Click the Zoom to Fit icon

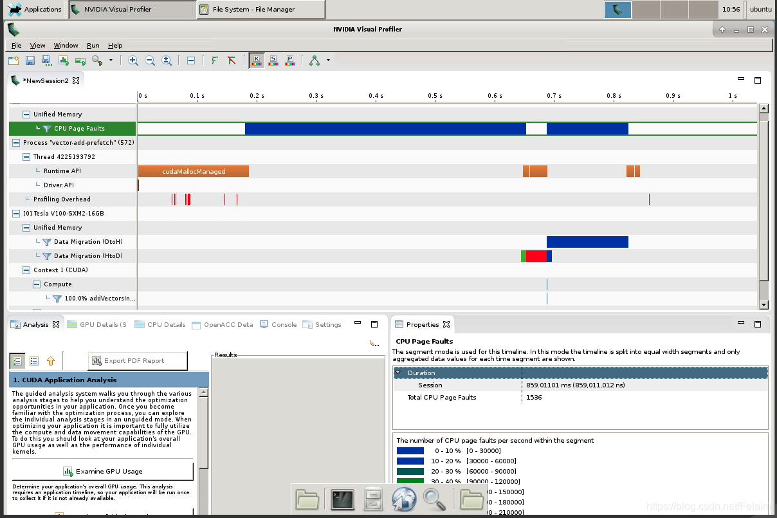[x=167, y=60]
